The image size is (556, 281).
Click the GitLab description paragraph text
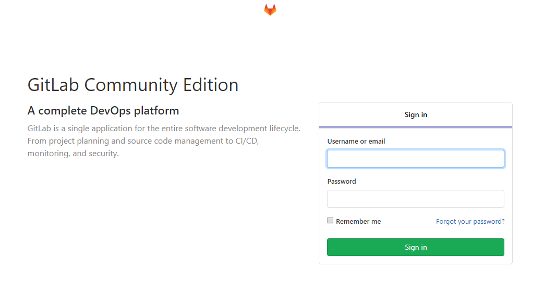(x=164, y=141)
